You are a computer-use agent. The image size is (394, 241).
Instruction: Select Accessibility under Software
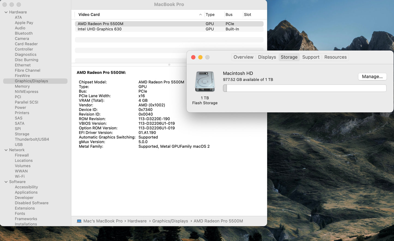[26, 187]
